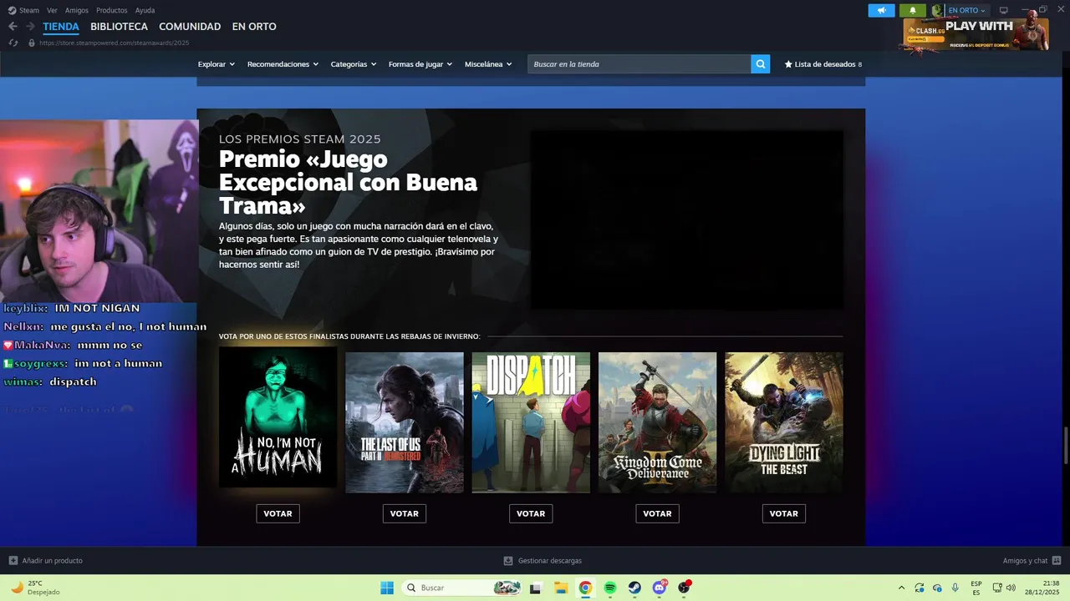Image resolution: width=1070 pixels, height=601 pixels.
Task: Vote for Kingdom Come Deliverance II
Action: [x=657, y=513]
